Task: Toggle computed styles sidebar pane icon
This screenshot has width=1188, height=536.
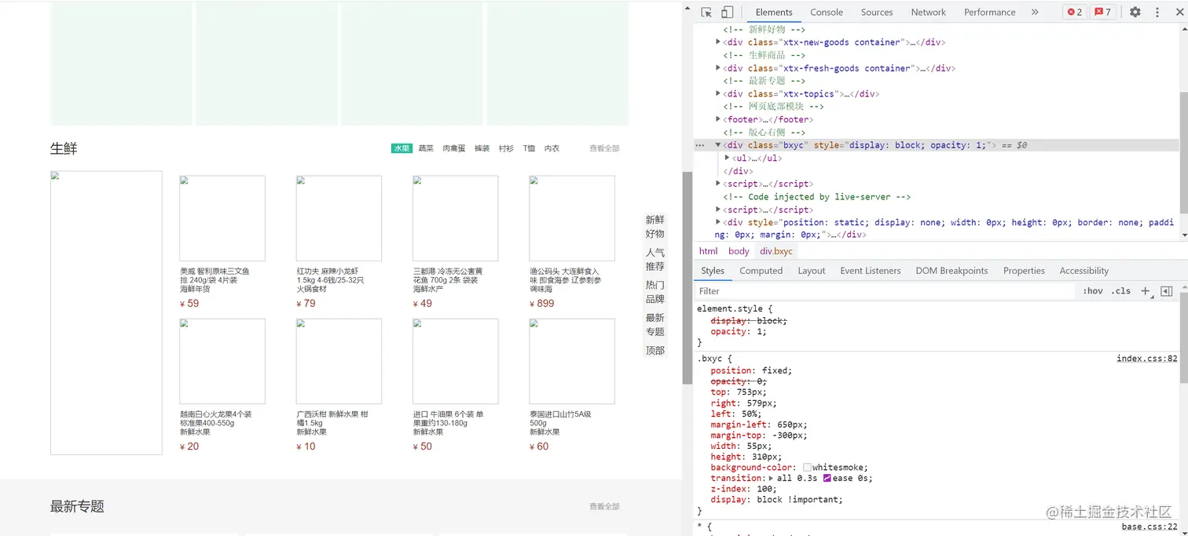Action: click(x=1167, y=291)
